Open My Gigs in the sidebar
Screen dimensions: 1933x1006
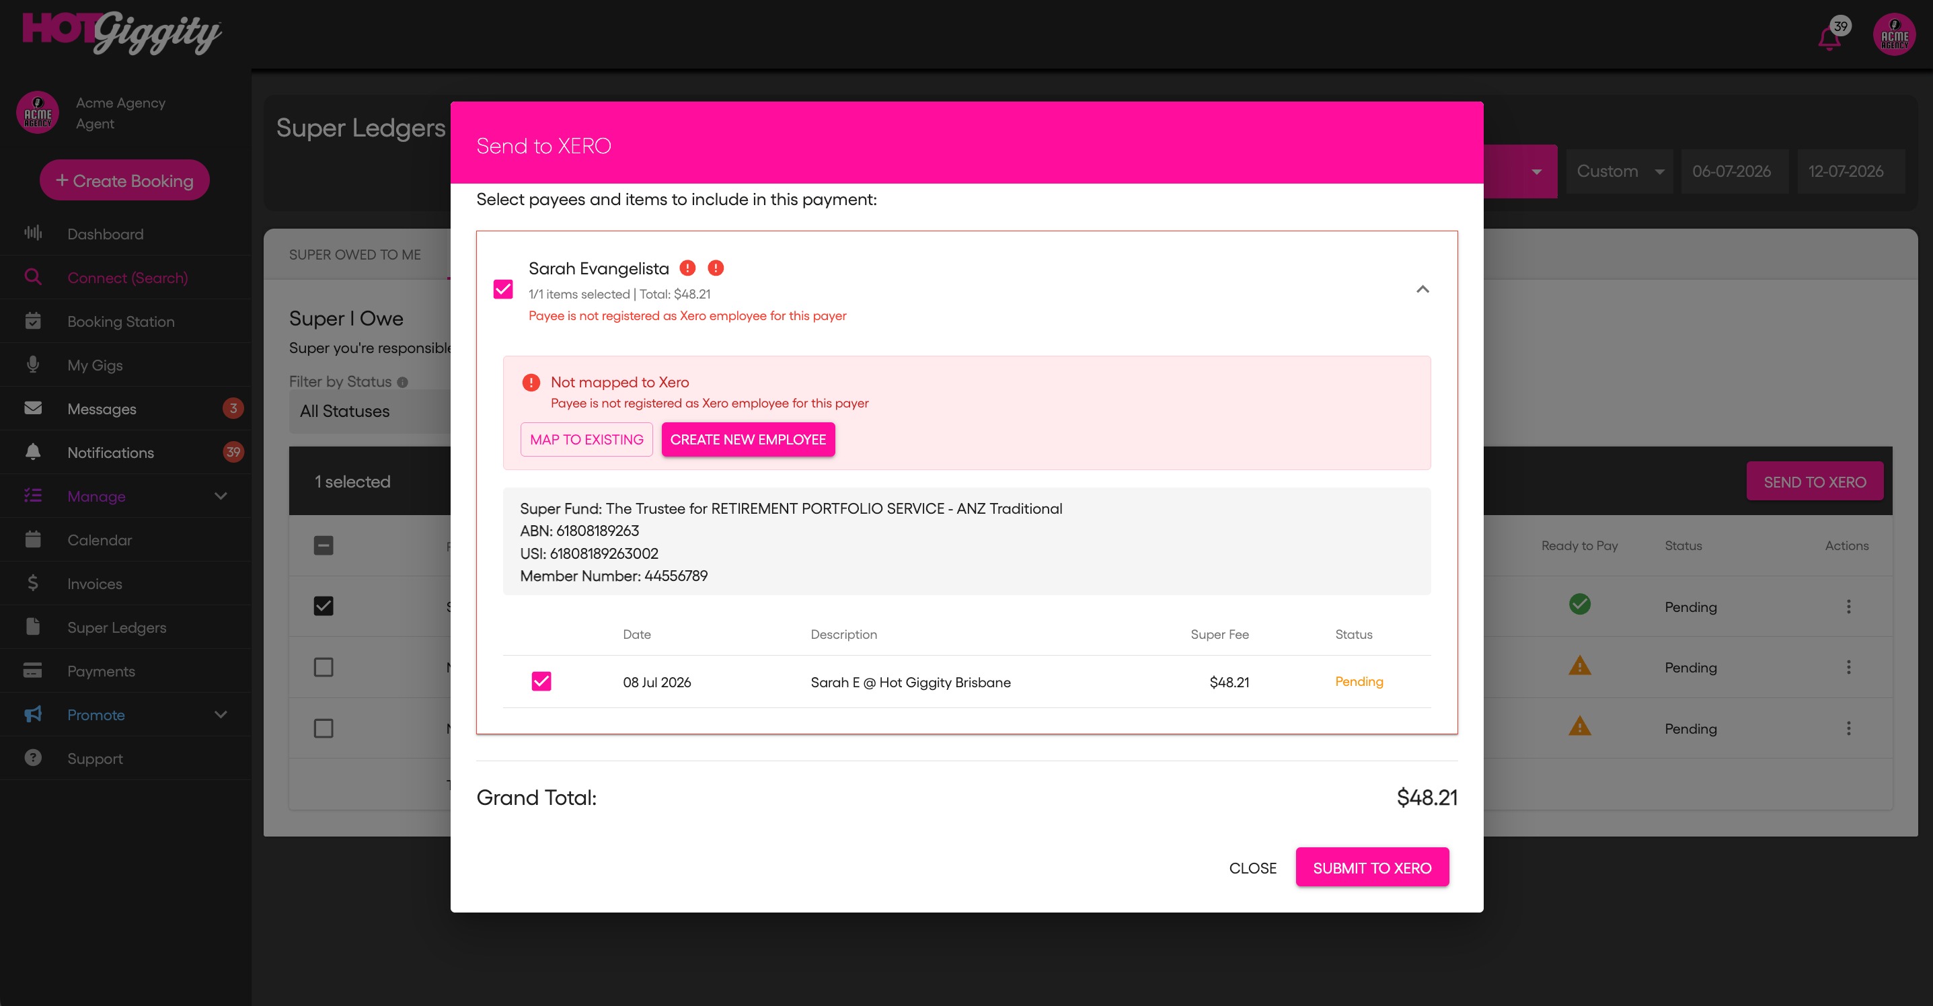[126, 364]
